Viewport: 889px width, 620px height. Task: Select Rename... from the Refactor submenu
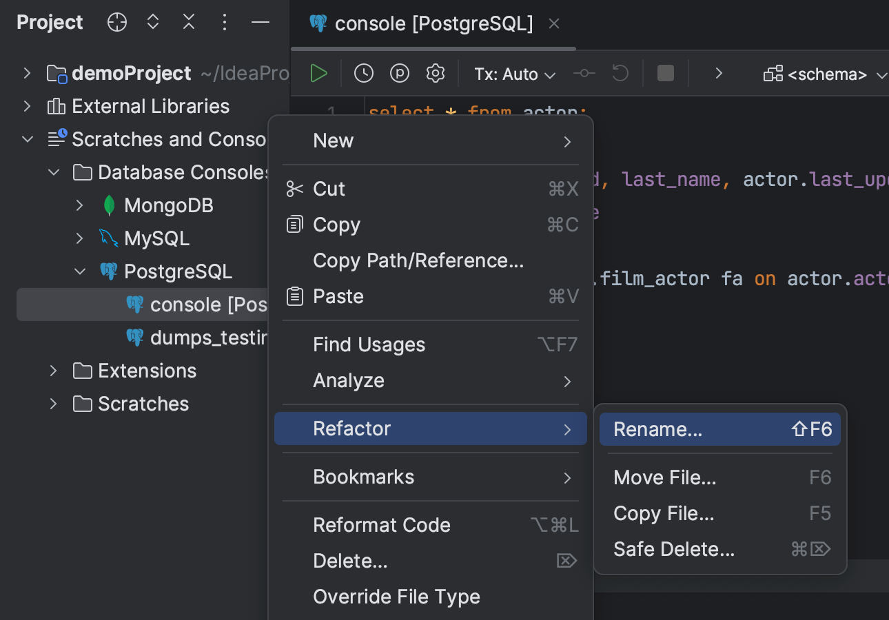[x=657, y=428]
